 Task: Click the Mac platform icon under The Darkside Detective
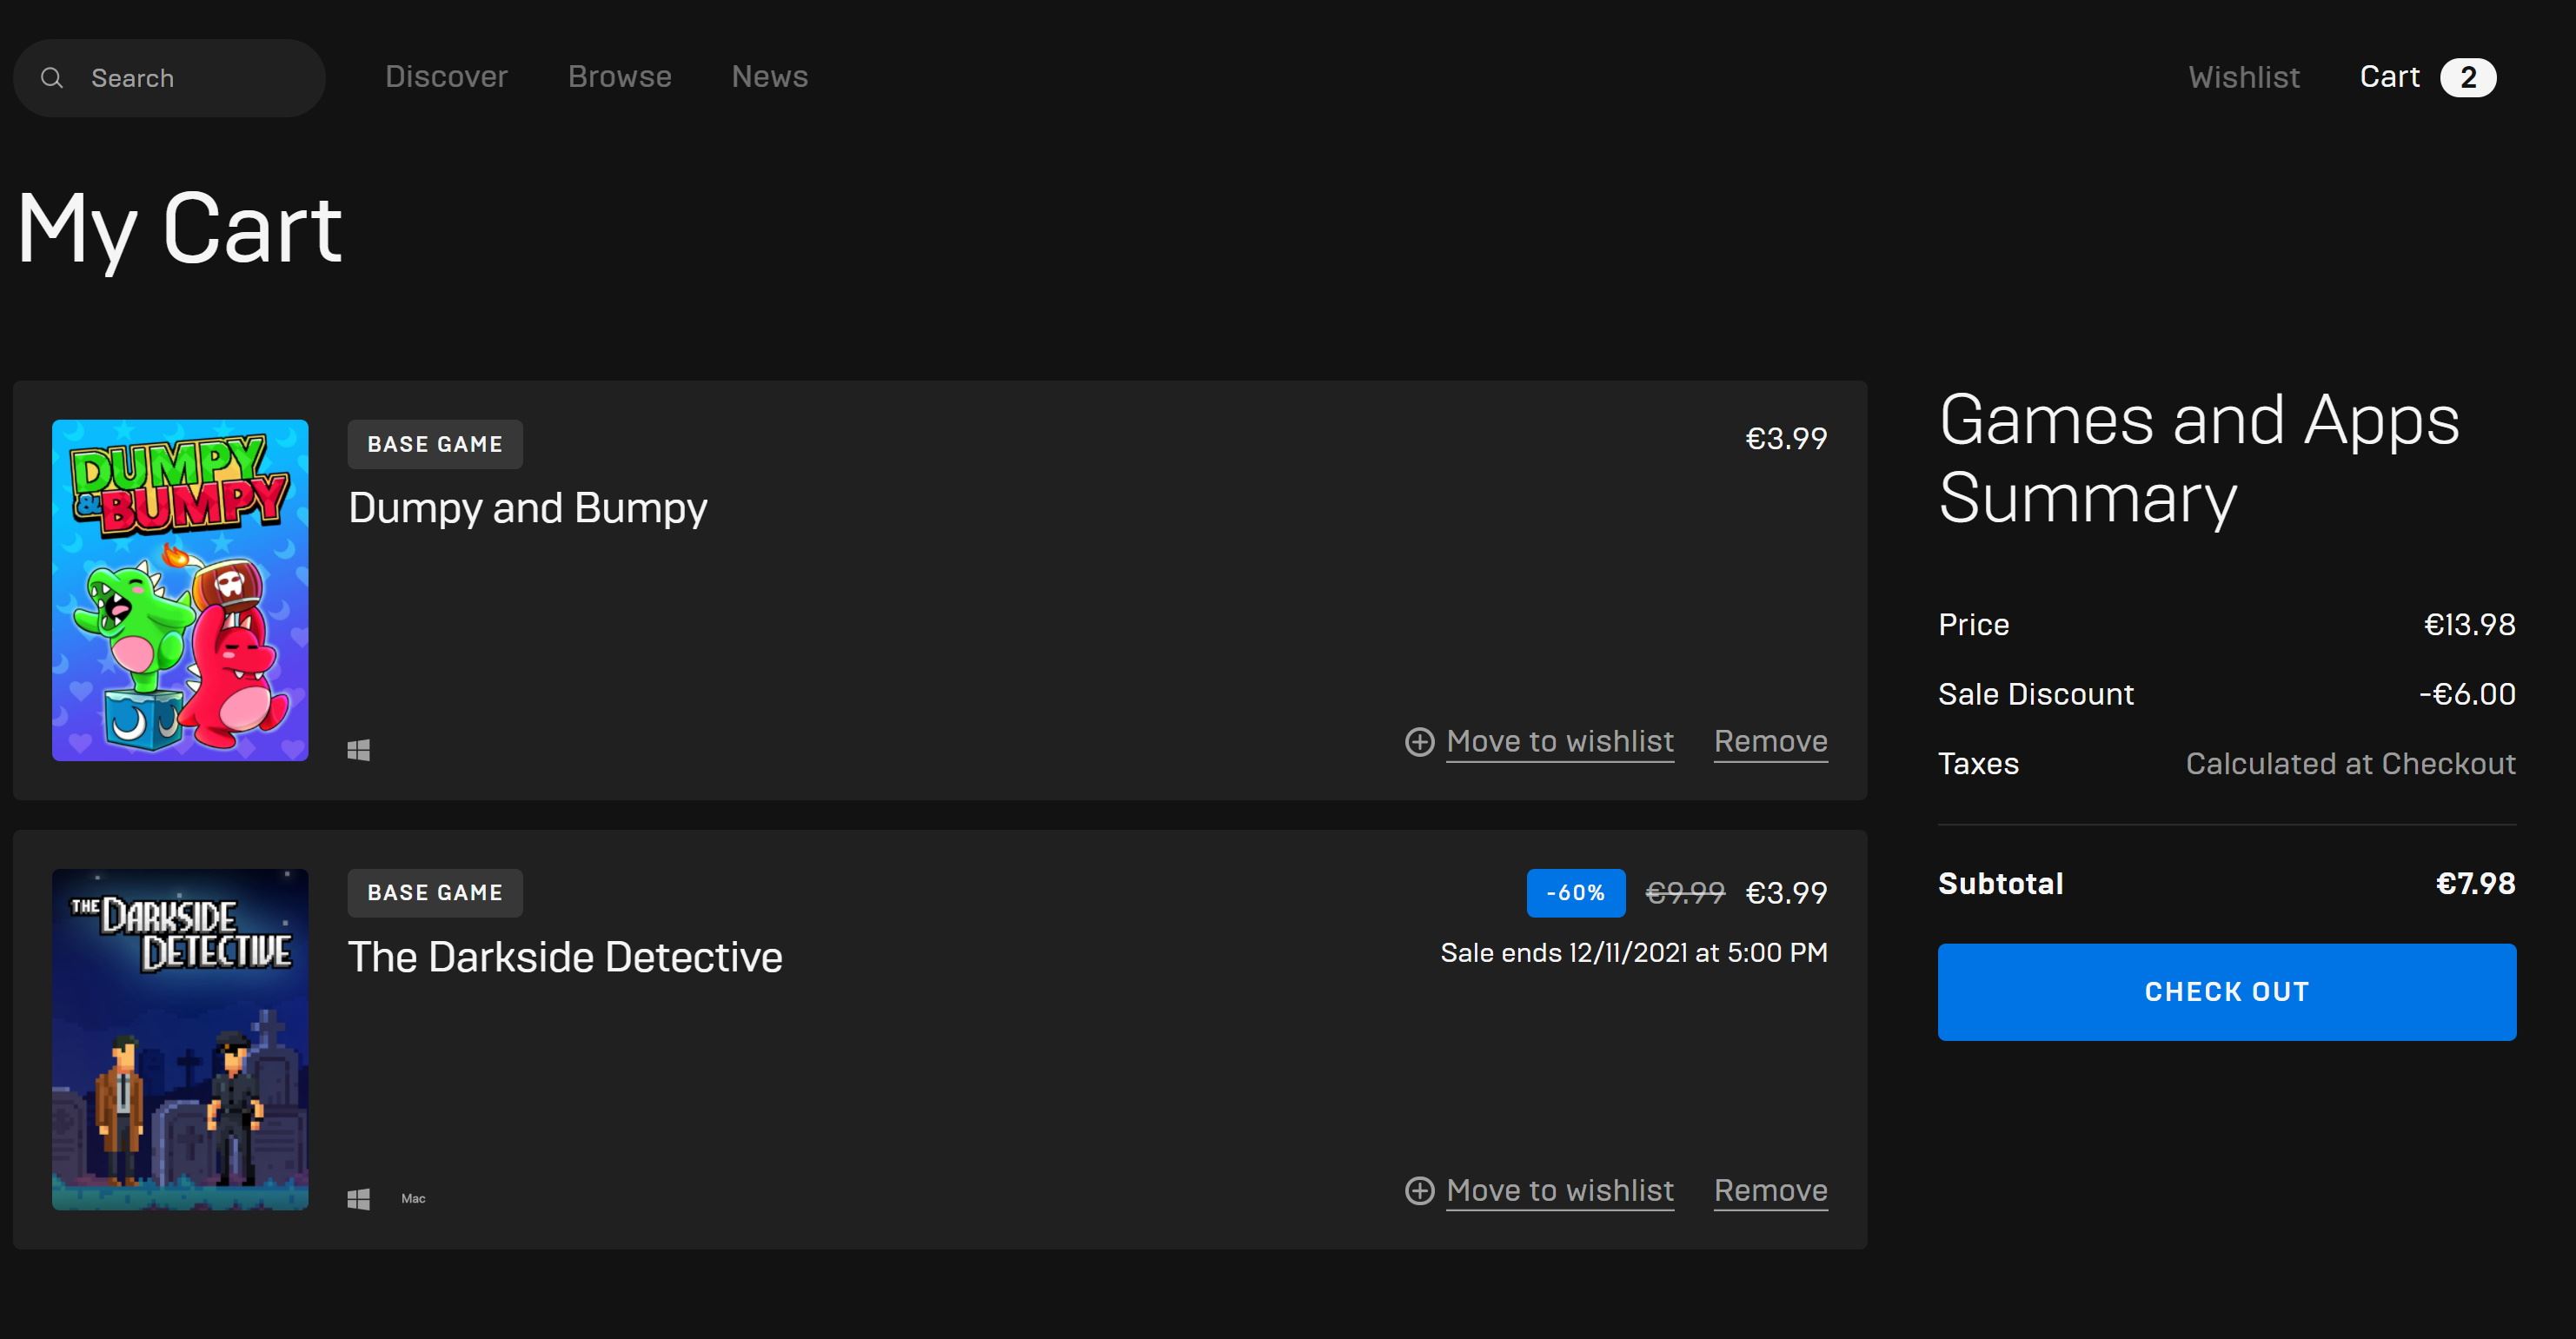point(413,1199)
